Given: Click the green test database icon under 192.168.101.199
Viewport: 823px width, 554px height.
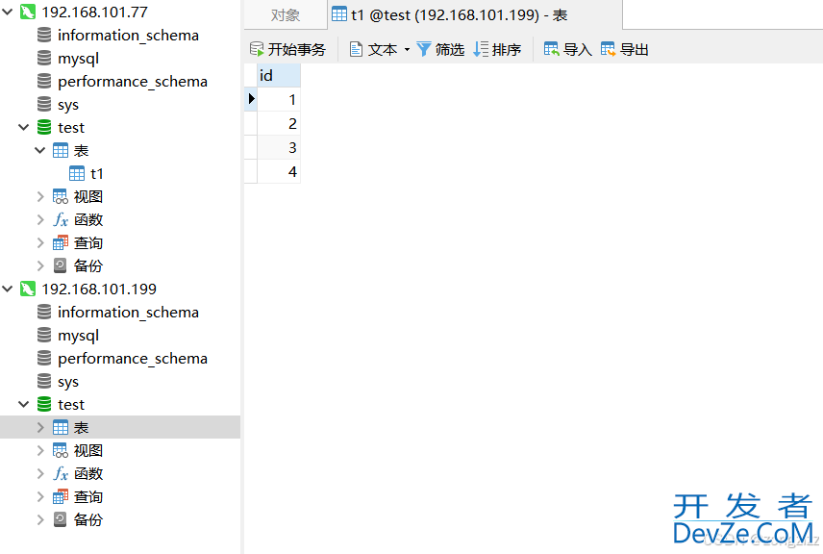Looking at the screenshot, I should pos(44,405).
